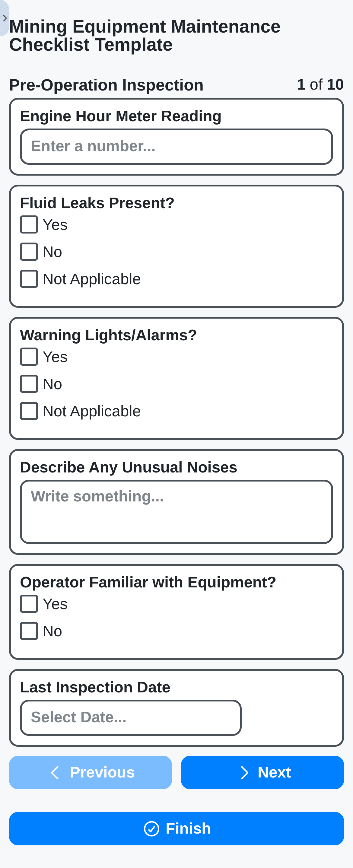Check Yes under Warning Lights/Alarms

pyautogui.click(x=29, y=357)
